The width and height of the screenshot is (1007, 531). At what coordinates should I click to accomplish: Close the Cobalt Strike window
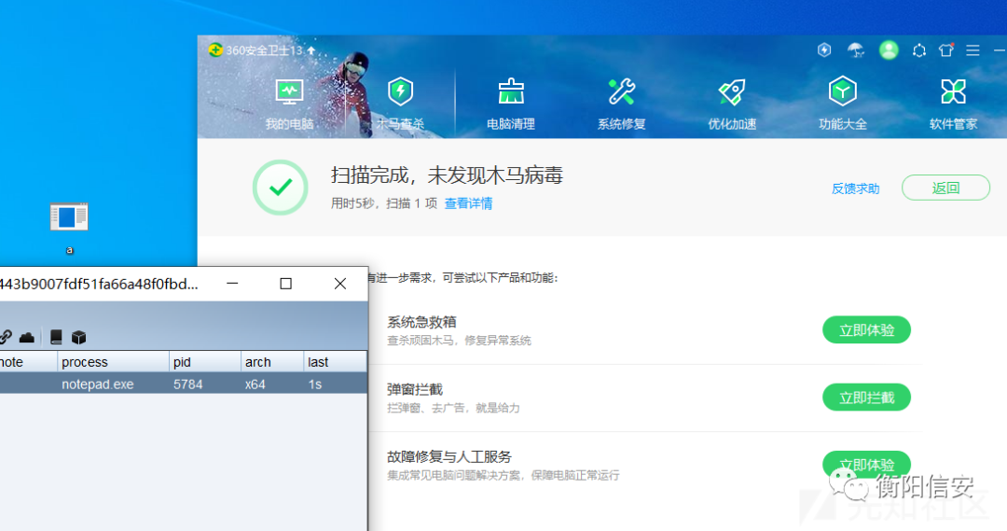340,284
